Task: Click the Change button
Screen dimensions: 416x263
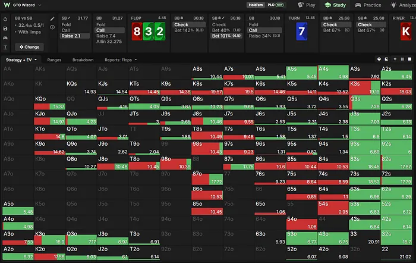Action: pos(30,47)
